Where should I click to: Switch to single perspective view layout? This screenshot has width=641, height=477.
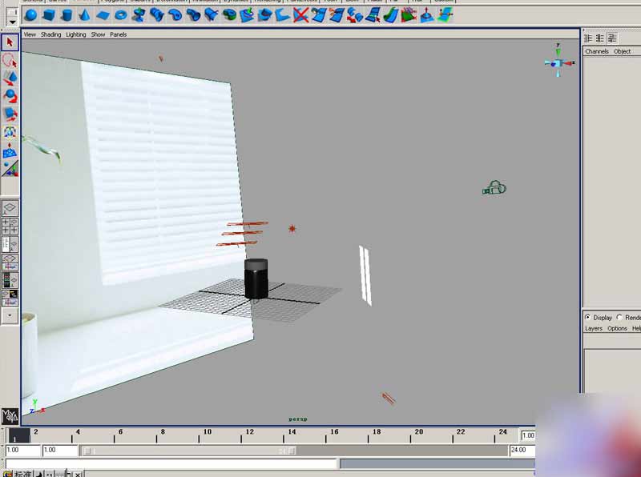10,208
